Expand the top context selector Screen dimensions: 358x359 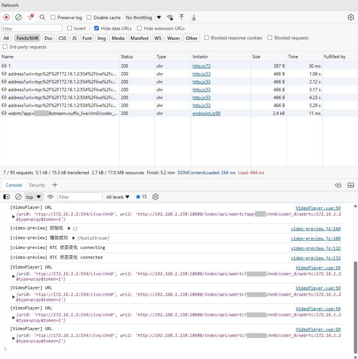click(x=33, y=197)
